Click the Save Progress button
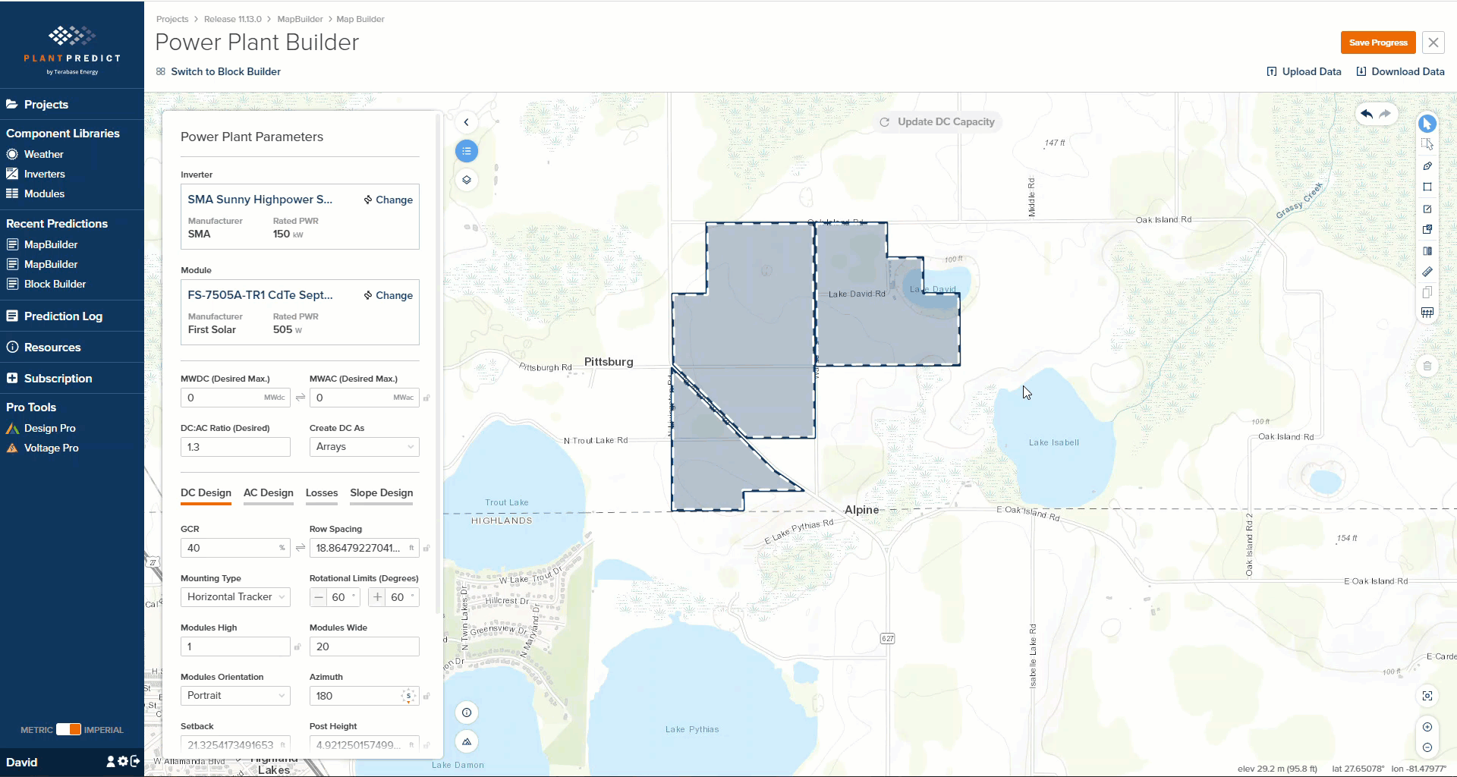Screen dimensions: 1457x777 tap(1378, 42)
